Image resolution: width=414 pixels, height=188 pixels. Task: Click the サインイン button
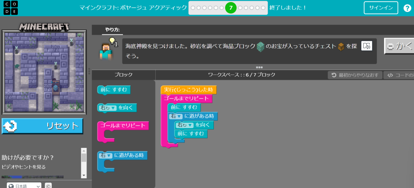click(380, 8)
